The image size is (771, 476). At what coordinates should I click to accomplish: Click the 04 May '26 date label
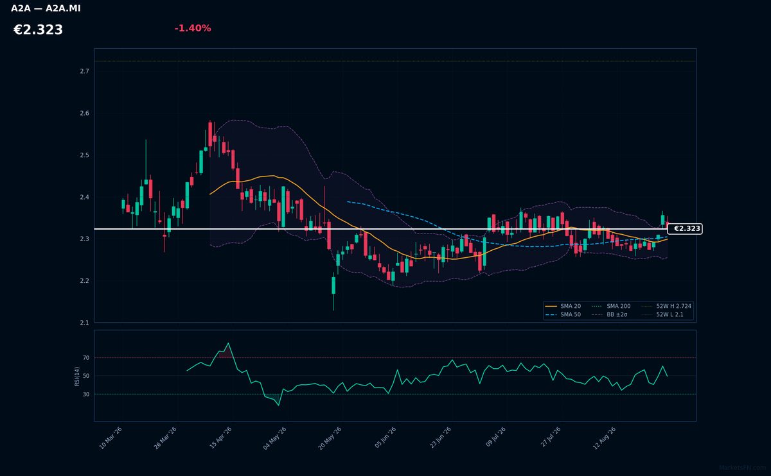[274, 438]
